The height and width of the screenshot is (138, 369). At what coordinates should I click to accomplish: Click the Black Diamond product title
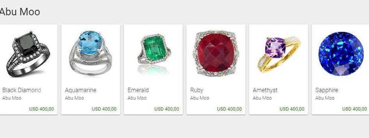pos(22,90)
